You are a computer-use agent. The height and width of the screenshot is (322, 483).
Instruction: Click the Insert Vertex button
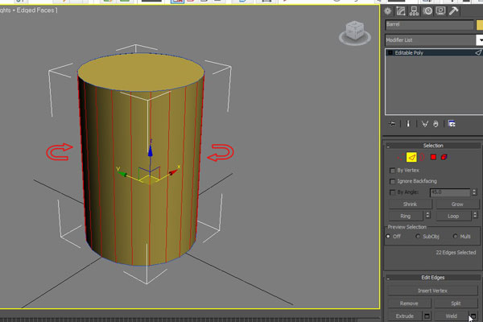(433, 291)
